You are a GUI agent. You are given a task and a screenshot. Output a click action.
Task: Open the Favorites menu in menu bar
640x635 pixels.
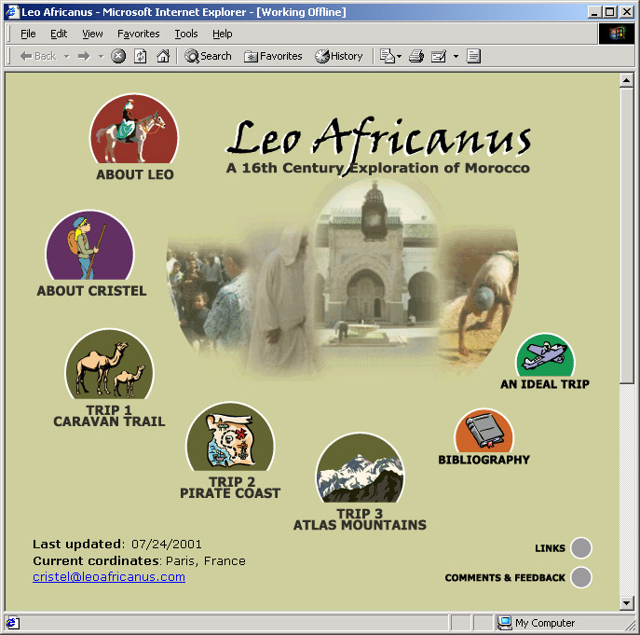pos(138,34)
